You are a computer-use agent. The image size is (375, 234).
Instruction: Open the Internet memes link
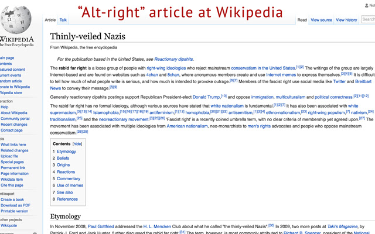281,75
